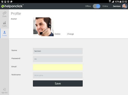
Task: Open the Chats speech bubble icon
Action: [x=4, y=13]
